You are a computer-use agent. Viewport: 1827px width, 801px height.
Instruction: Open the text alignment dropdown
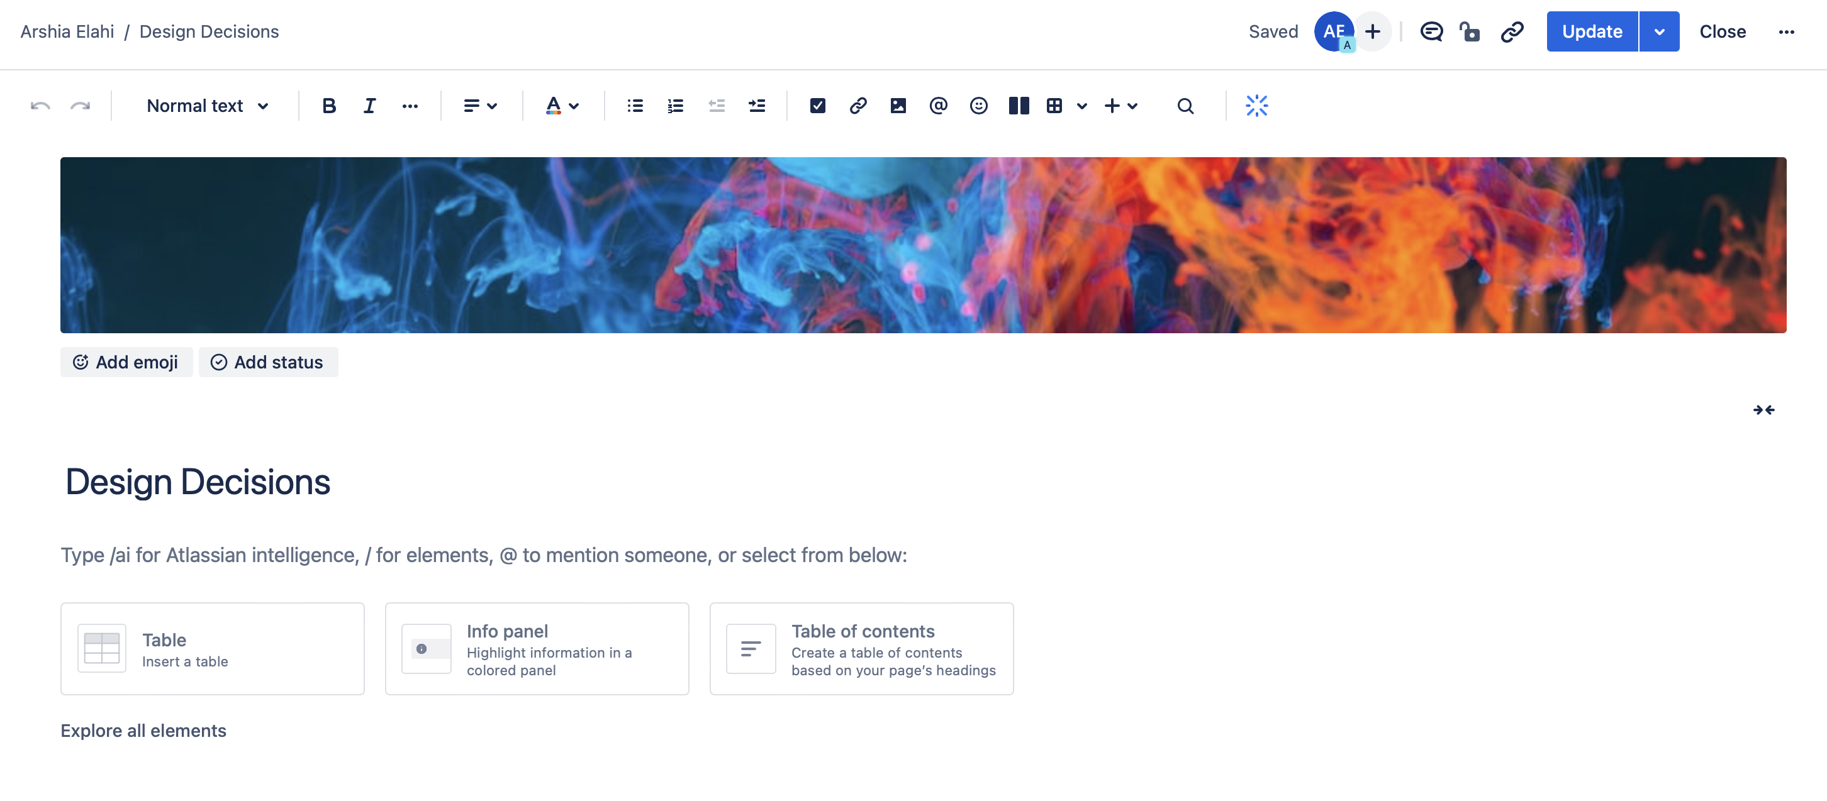point(480,106)
